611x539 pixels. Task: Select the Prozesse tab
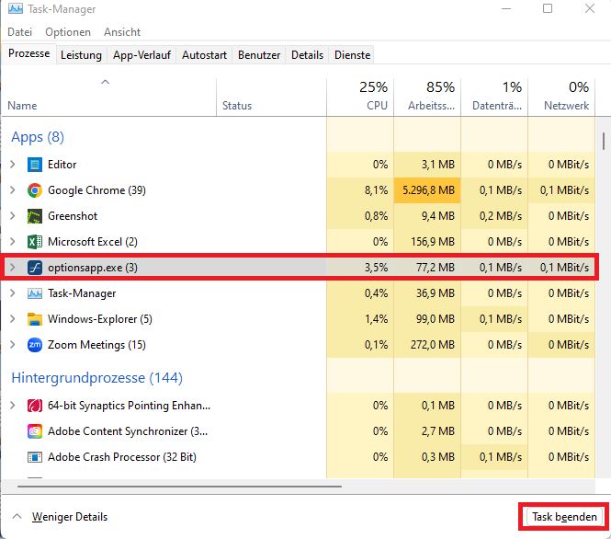[29, 53]
